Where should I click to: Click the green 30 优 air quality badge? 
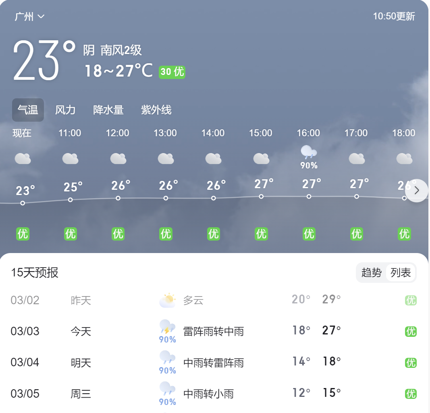(172, 72)
